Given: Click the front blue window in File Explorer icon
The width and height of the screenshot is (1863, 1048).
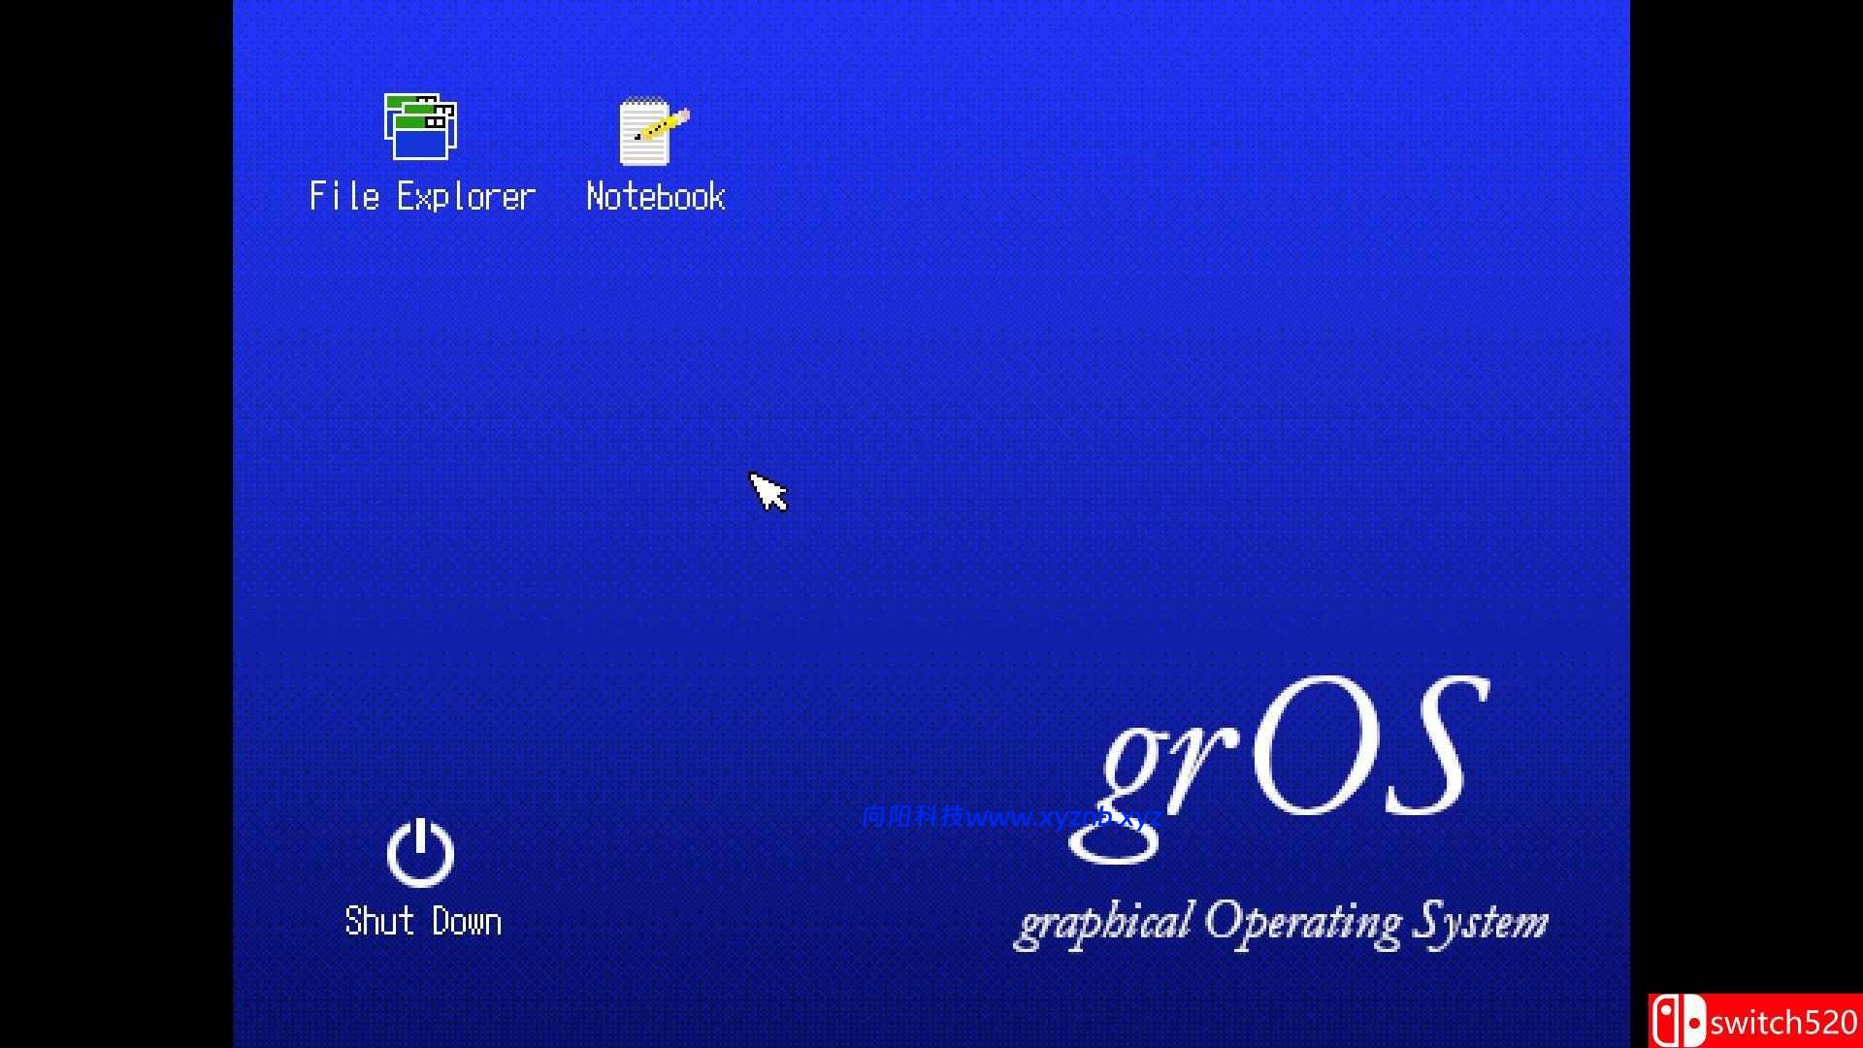Looking at the screenshot, I should [x=422, y=142].
